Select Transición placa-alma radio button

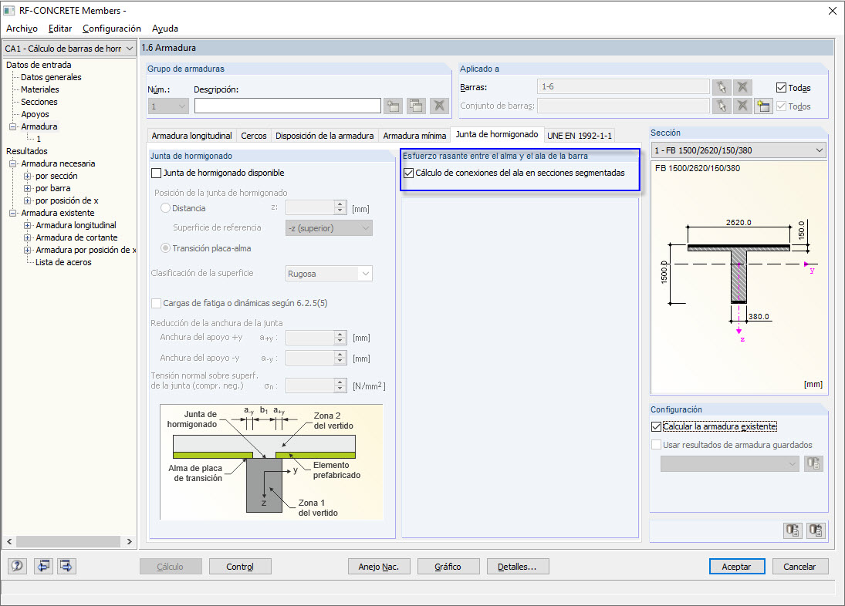click(166, 248)
